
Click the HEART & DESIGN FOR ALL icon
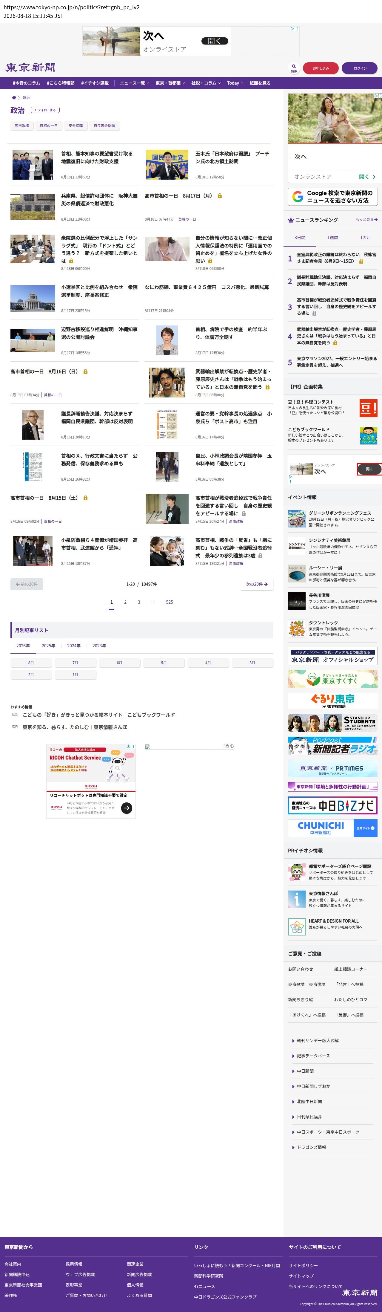pyautogui.click(x=297, y=926)
